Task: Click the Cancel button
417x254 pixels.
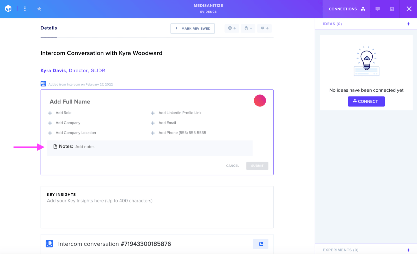Action: [232, 166]
